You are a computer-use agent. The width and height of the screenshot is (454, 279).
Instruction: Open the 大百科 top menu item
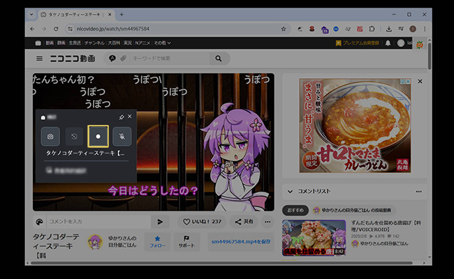tap(114, 43)
